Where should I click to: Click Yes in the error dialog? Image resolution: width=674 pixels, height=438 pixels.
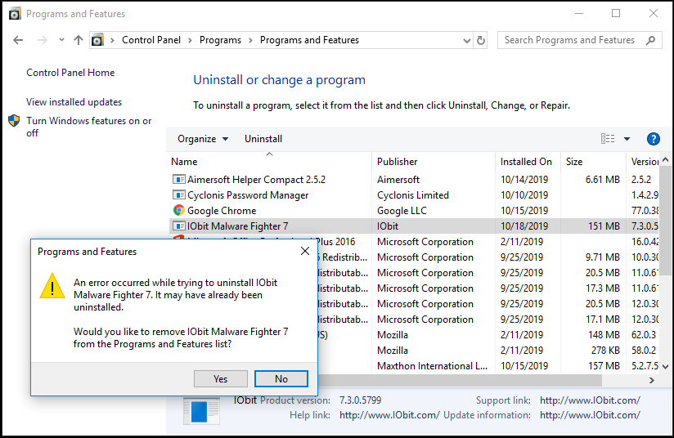coord(221,378)
